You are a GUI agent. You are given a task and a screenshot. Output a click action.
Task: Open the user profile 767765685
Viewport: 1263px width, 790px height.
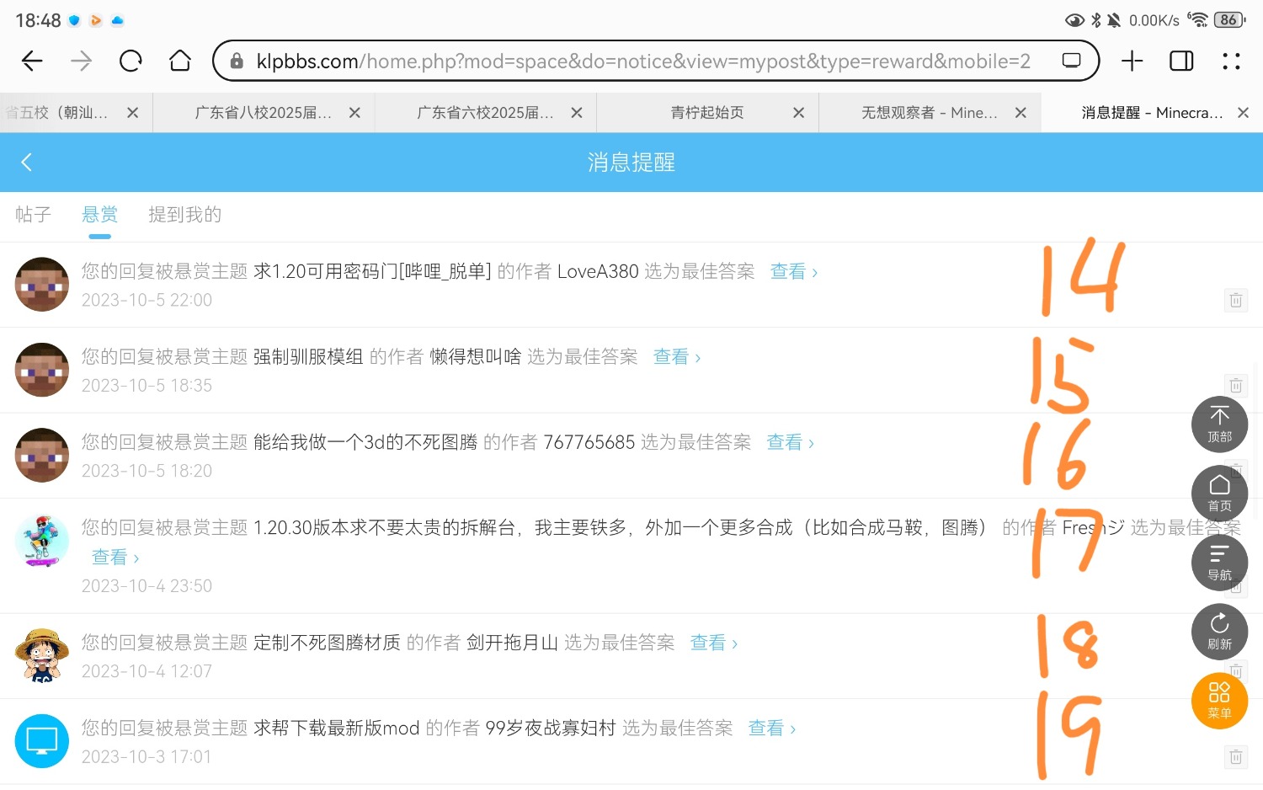pyautogui.click(x=589, y=442)
